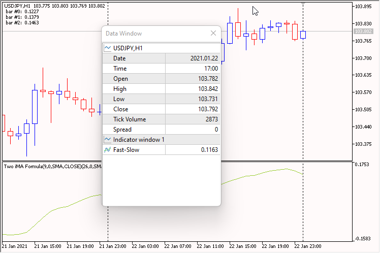Close the Data Window popup
Screen dimensions: 380x253
click(x=213, y=33)
